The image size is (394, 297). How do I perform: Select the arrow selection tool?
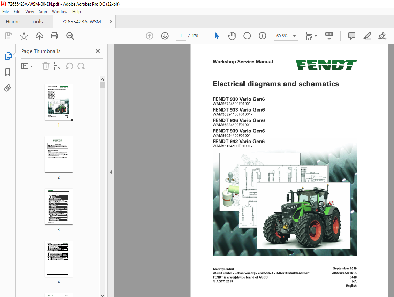point(217,36)
